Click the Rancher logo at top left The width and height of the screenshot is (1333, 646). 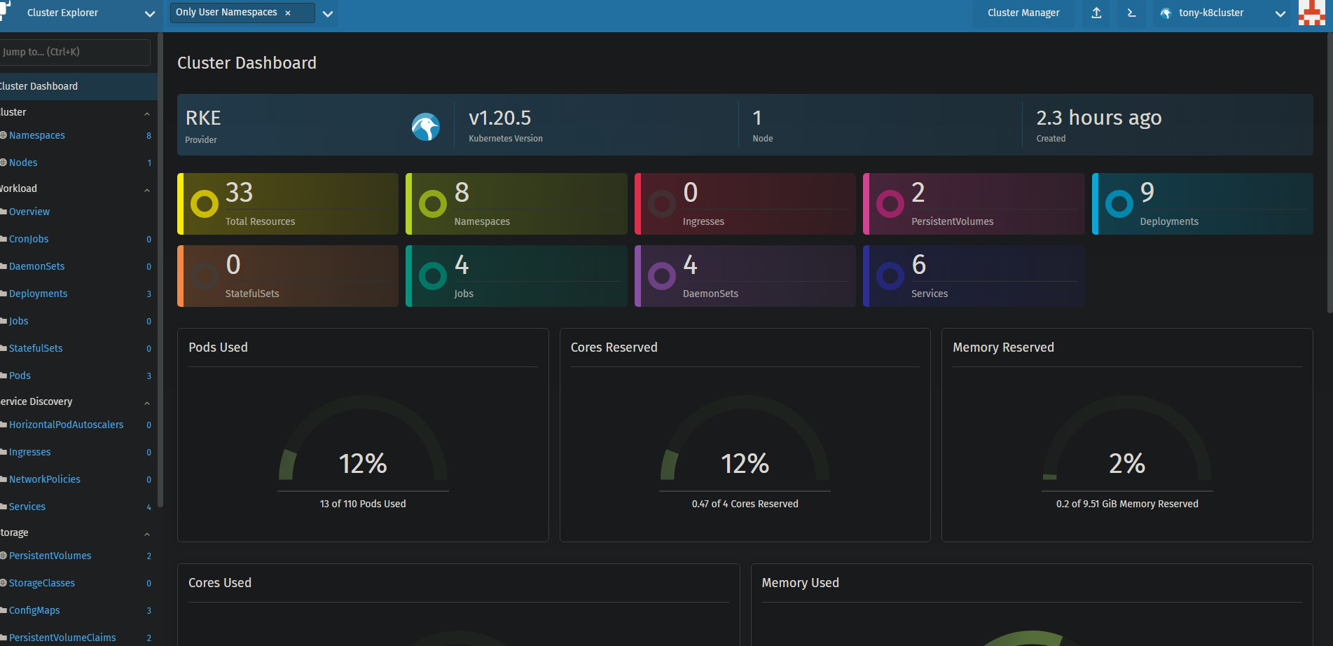(6, 10)
